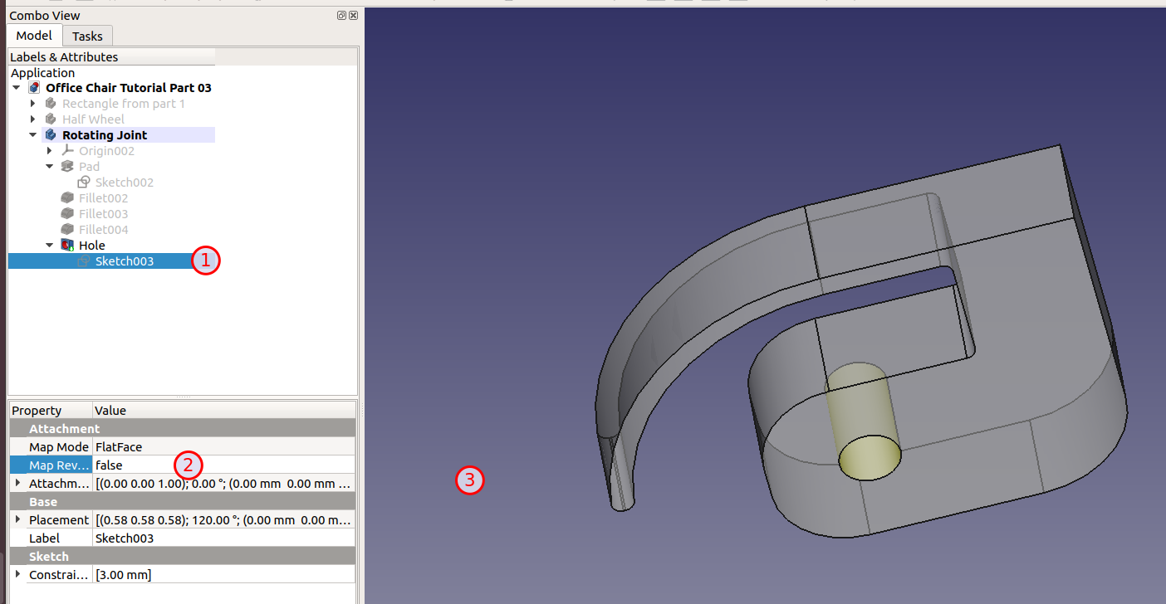Expand the Rectangle from part 1 body
1166x604 pixels.
click(x=32, y=104)
